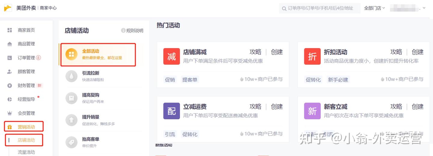
Task: Select 经营指导 in the sidebar
Action: pyautogui.click(x=26, y=99)
